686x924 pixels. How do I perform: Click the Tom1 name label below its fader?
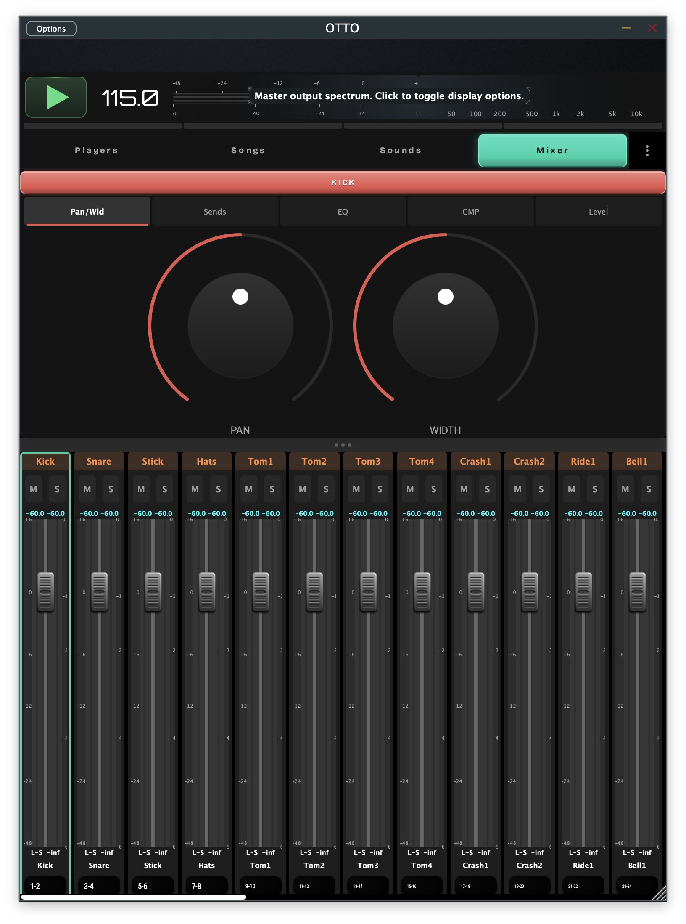click(261, 866)
